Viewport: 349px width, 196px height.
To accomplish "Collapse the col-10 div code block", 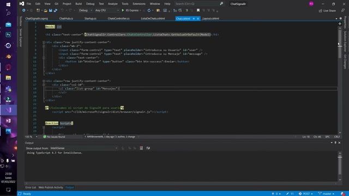I will pos(44,85).
